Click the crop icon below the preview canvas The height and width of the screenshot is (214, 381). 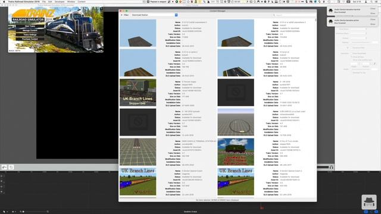coord(11,167)
